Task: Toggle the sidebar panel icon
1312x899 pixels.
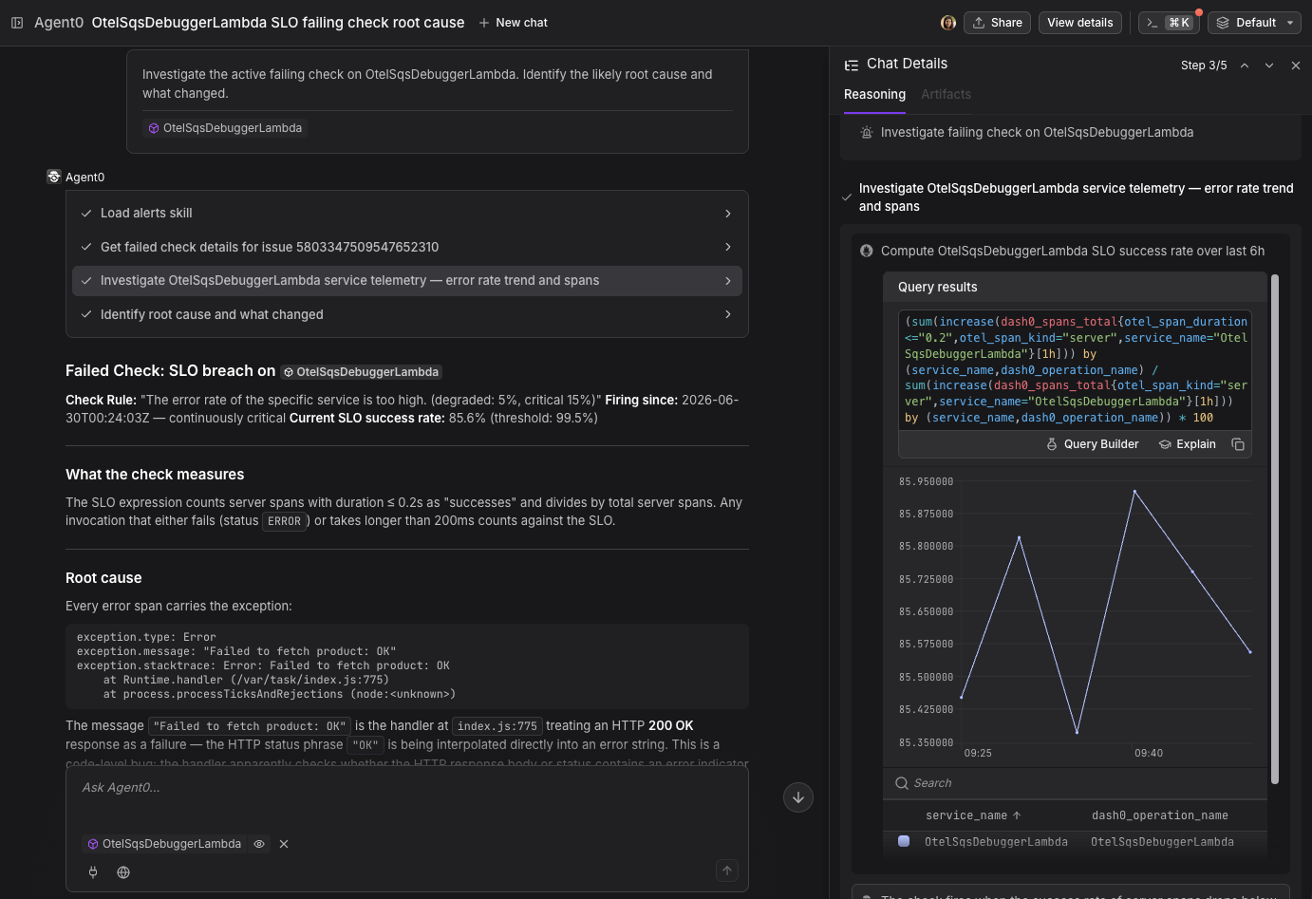Action: pyautogui.click(x=17, y=23)
